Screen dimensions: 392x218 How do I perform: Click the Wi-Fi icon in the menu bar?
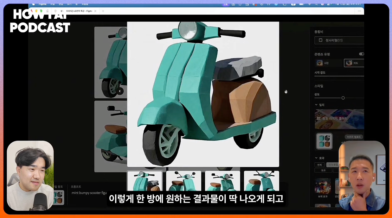(x=310, y=4)
